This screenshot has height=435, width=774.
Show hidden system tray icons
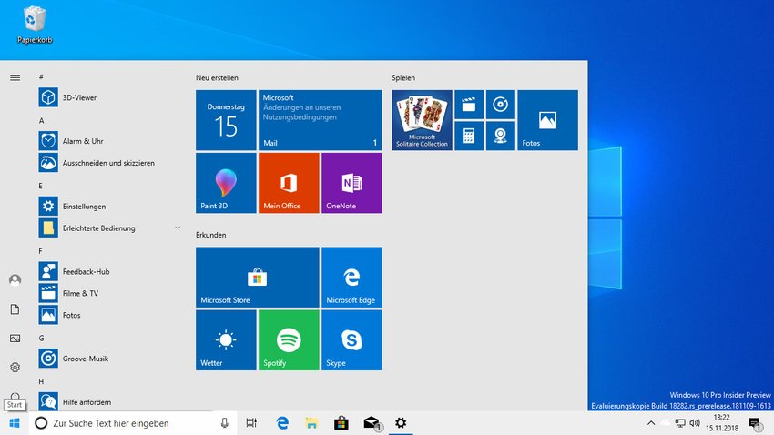pyautogui.click(x=651, y=422)
